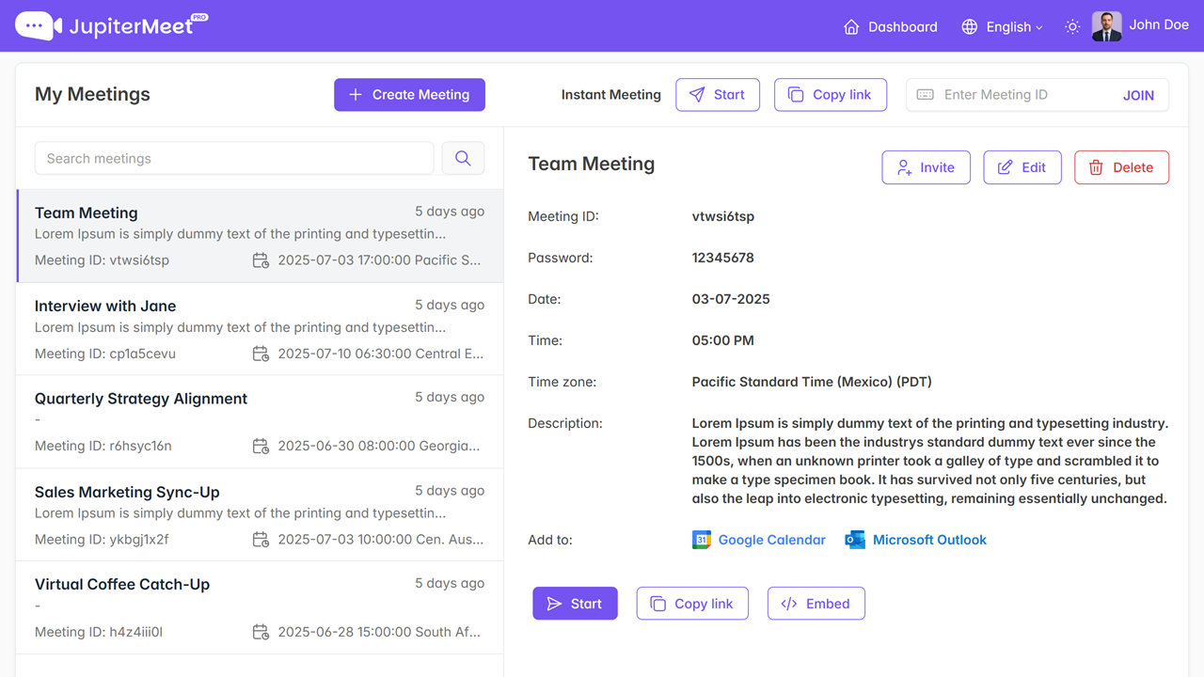
Task: Toggle the light/dark theme sun icon
Action: (1072, 27)
